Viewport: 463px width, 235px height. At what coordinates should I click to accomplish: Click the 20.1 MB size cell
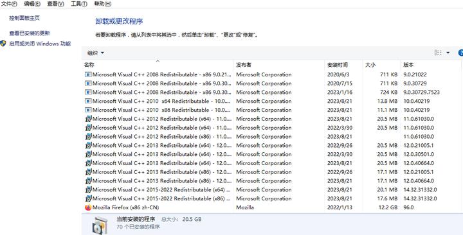click(387, 189)
